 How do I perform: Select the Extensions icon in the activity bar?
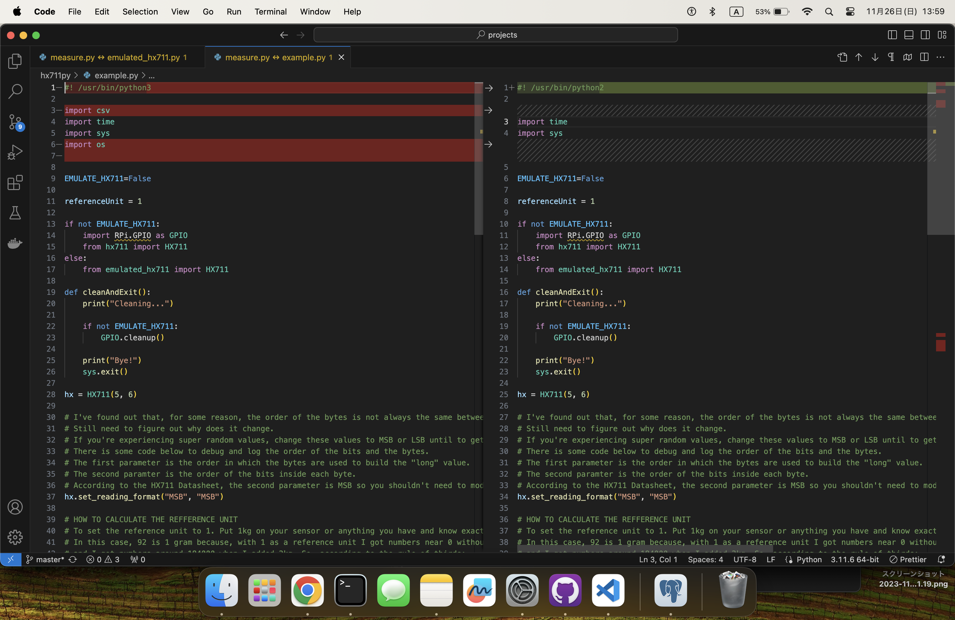(x=15, y=182)
